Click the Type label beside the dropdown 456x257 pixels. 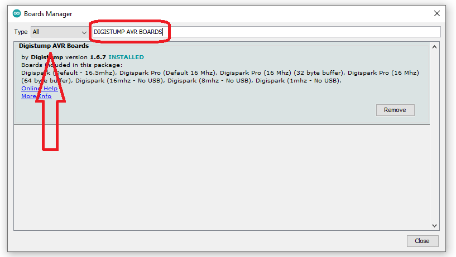21,32
